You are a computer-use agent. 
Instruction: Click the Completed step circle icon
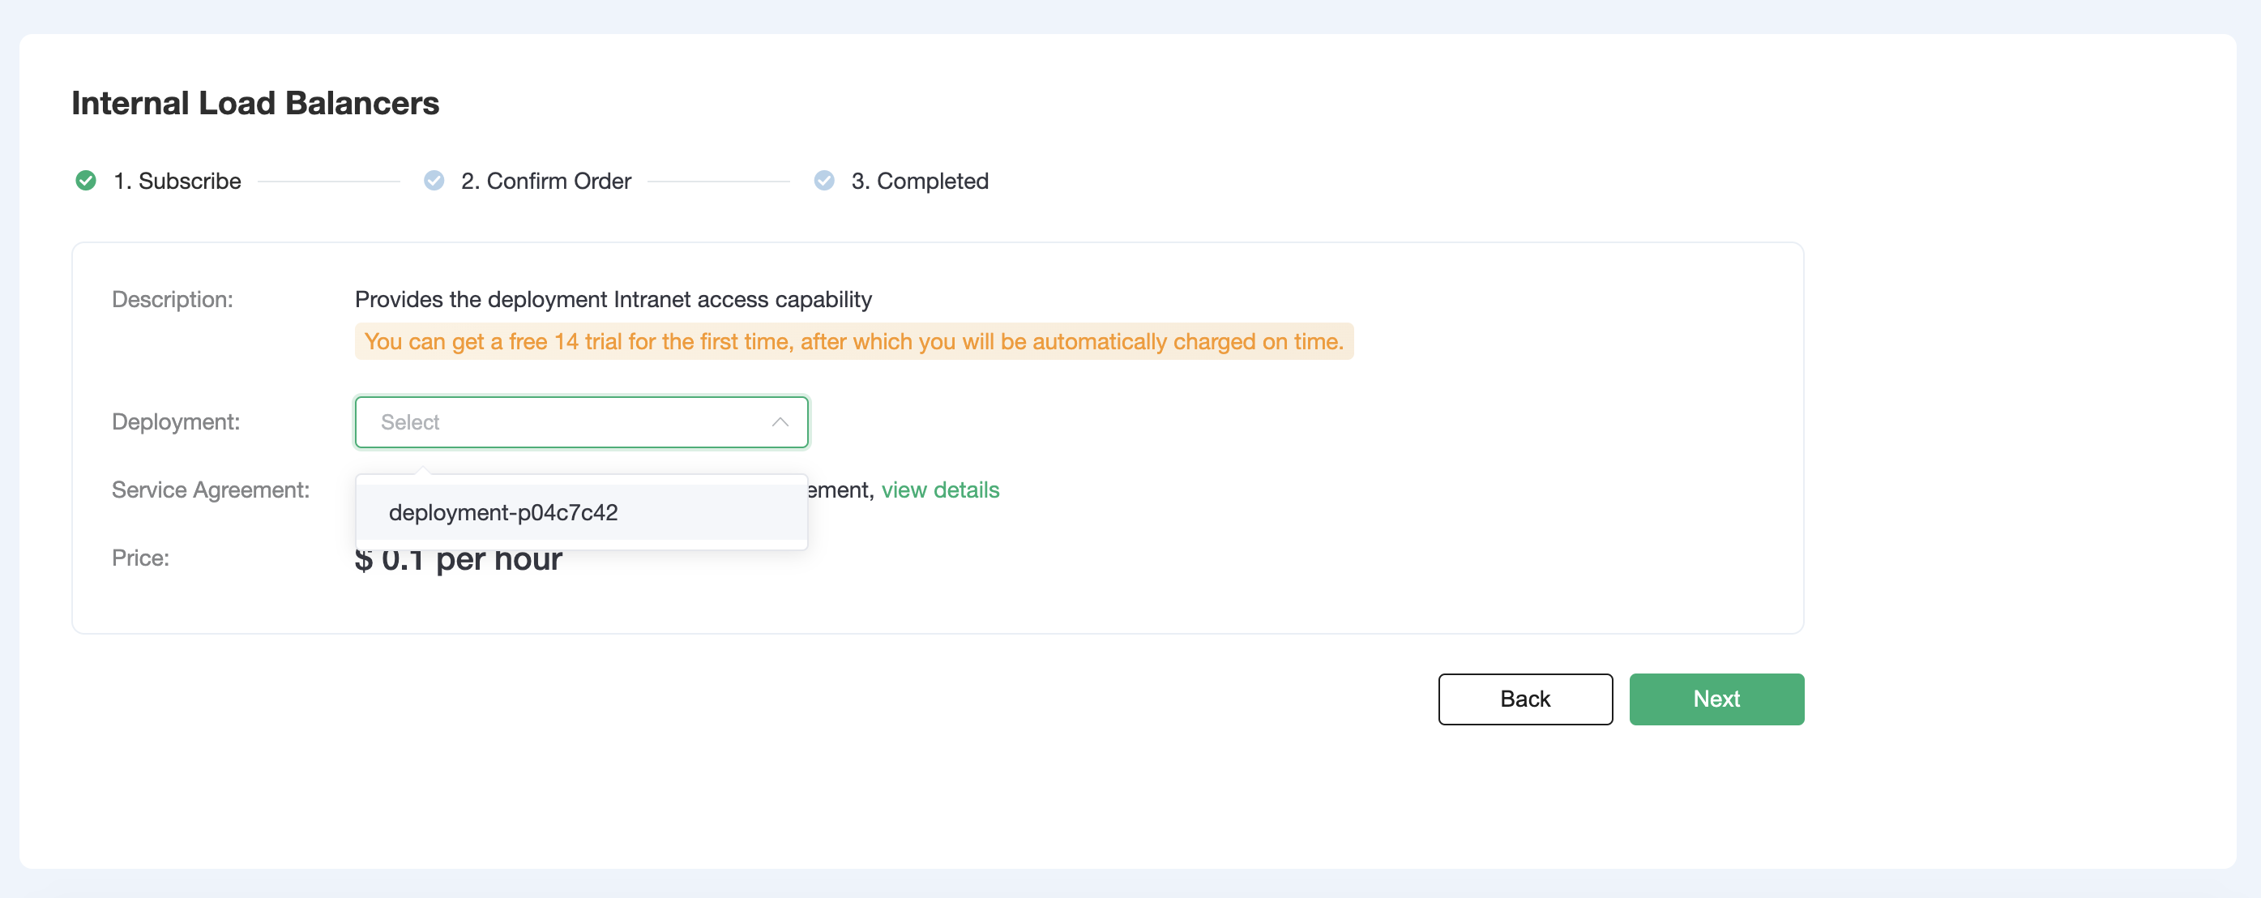click(823, 181)
